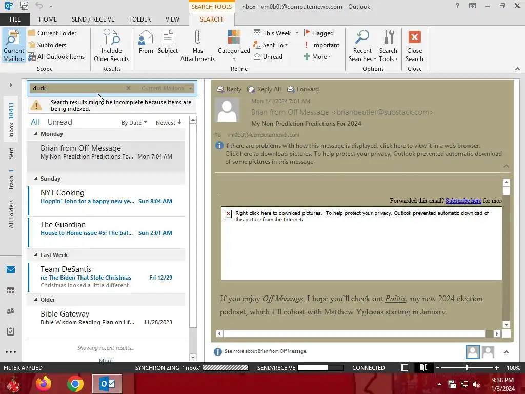Show All messages filter
Screen dimensions: 525x394
click(x=35, y=122)
